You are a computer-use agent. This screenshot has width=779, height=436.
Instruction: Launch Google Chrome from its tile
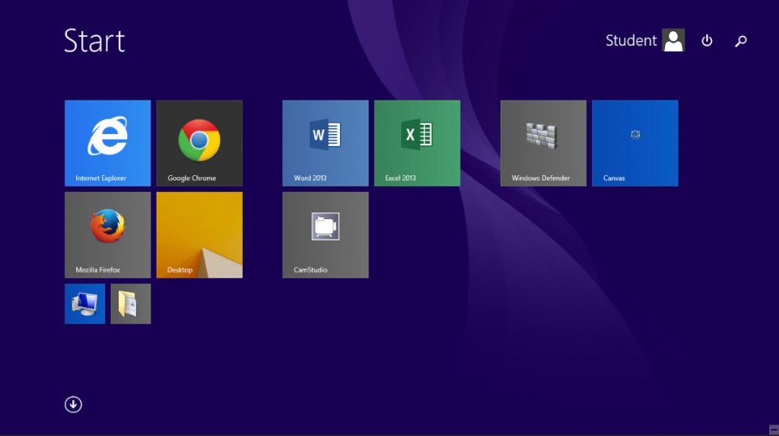pyautogui.click(x=199, y=143)
